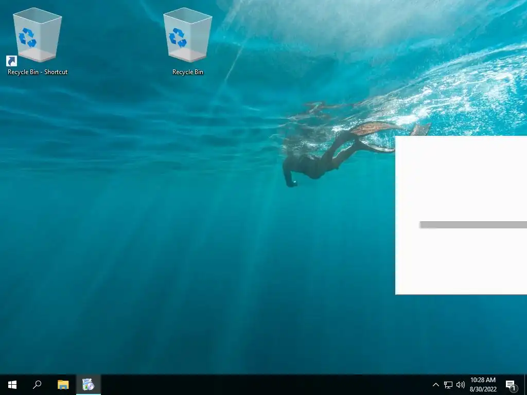Open the Windows Start menu
The height and width of the screenshot is (395, 527).
12,385
